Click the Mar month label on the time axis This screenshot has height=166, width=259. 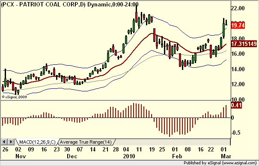point(226,156)
